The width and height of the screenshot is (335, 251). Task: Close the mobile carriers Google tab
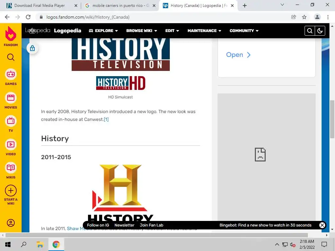[x=154, y=6]
